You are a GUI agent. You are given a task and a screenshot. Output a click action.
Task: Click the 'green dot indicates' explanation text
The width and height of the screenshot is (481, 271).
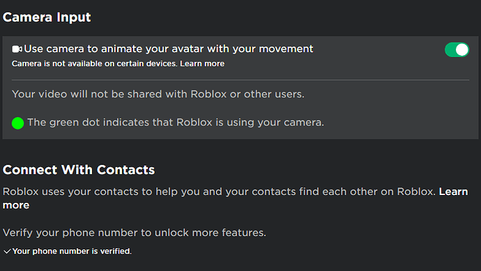176,123
